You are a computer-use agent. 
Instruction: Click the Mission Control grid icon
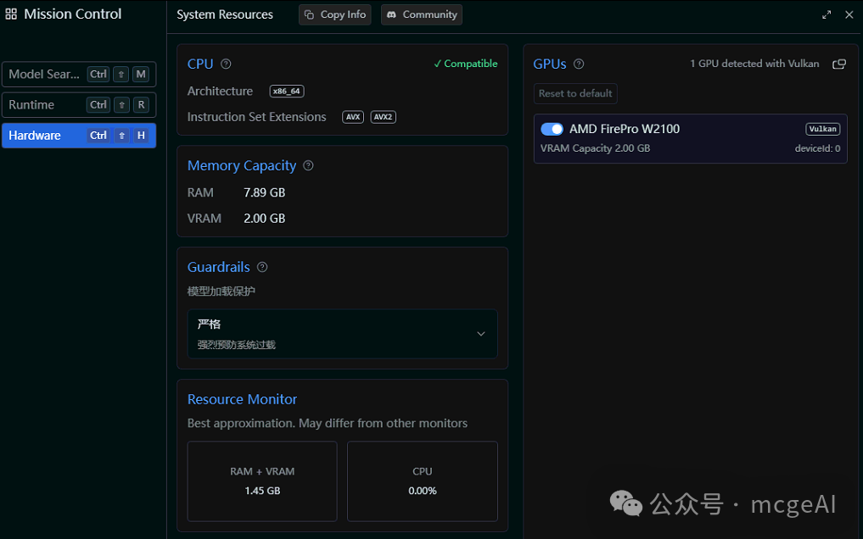tap(12, 14)
